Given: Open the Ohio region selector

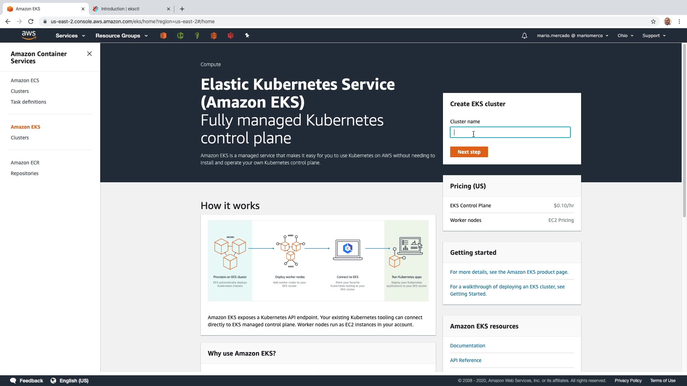Looking at the screenshot, I should click(625, 35).
